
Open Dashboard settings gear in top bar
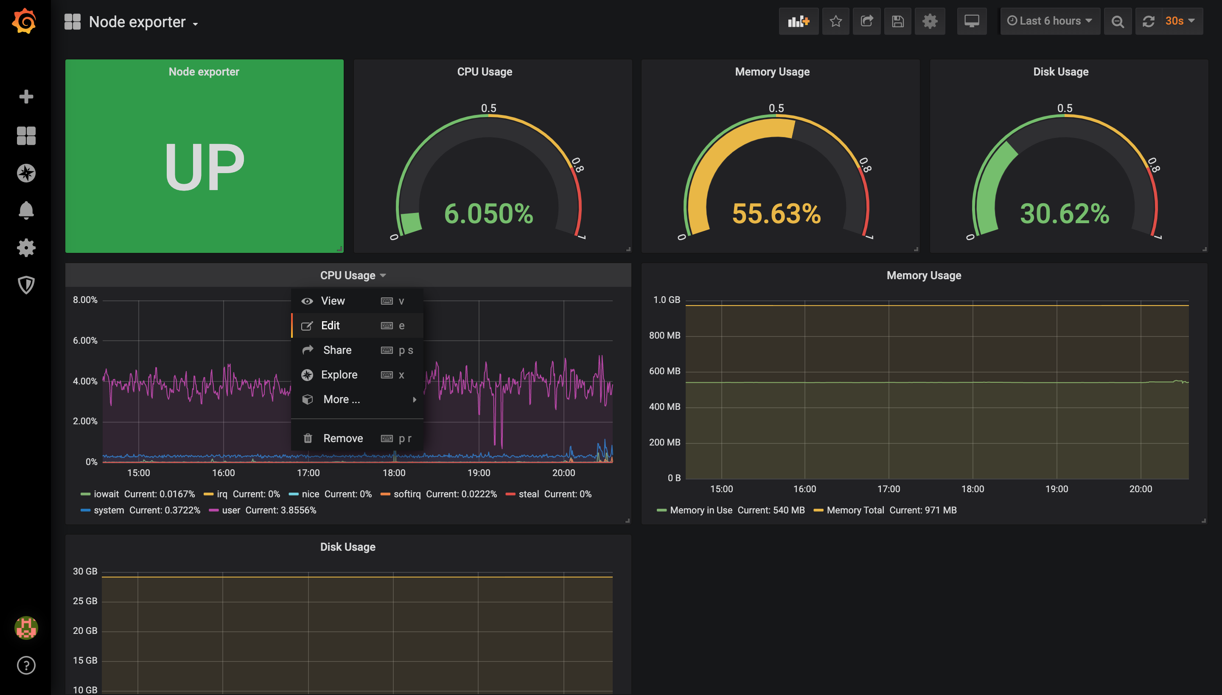click(x=929, y=21)
